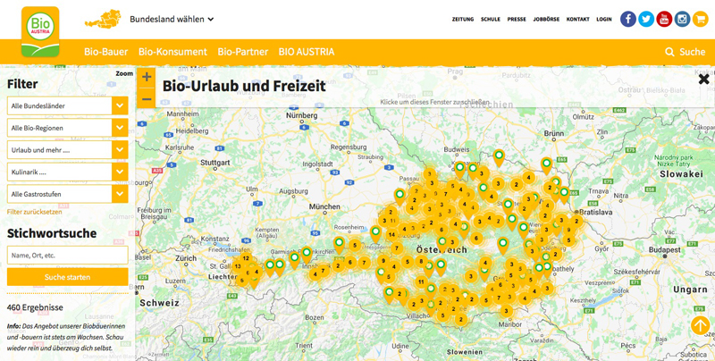Go to the ZEITUNG link
The height and width of the screenshot is (361, 715).
[x=463, y=19]
